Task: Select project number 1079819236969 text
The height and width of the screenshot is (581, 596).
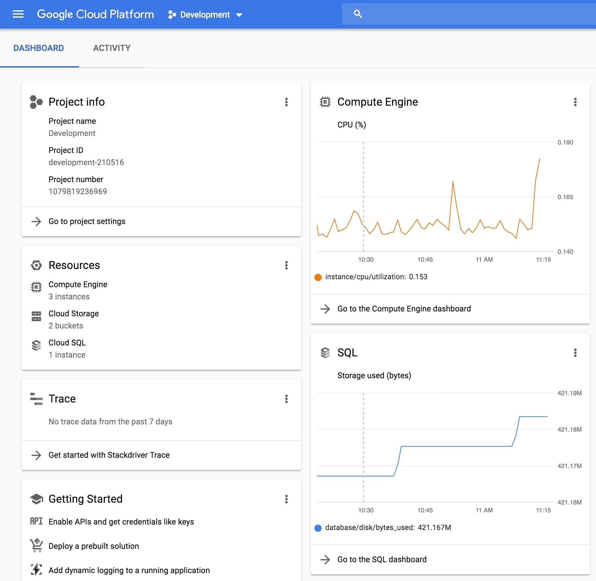Action: [78, 192]
